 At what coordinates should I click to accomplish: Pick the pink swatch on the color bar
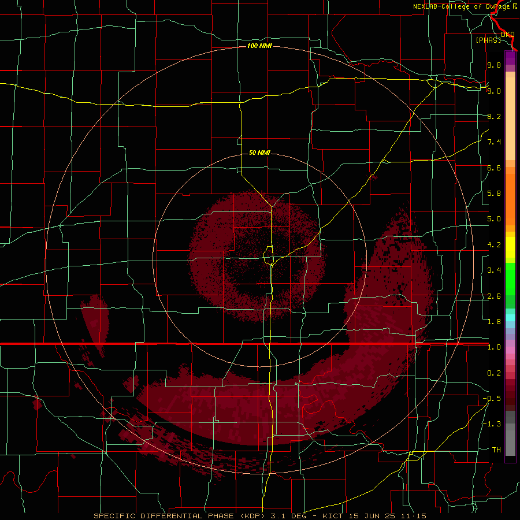pyautogui.click(x=510, y=350)
